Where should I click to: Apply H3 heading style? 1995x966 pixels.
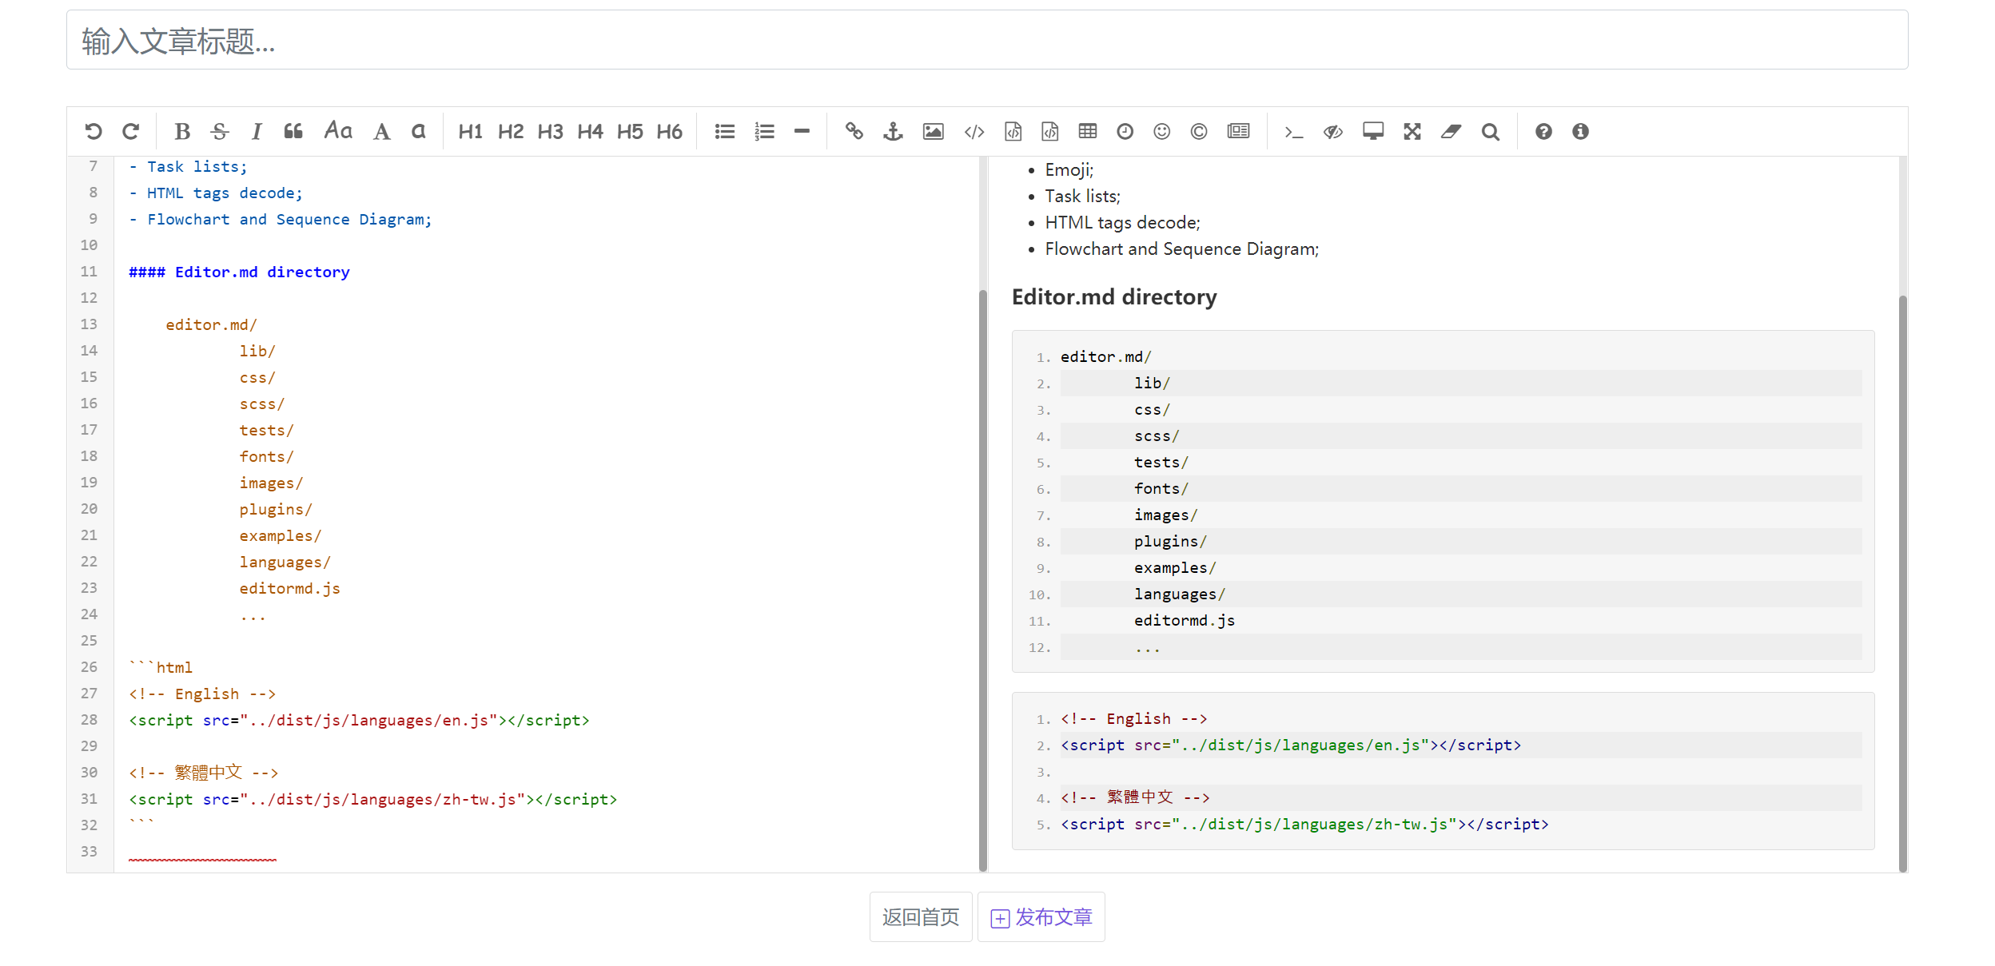pyautogui.click(x=550, y=132)
